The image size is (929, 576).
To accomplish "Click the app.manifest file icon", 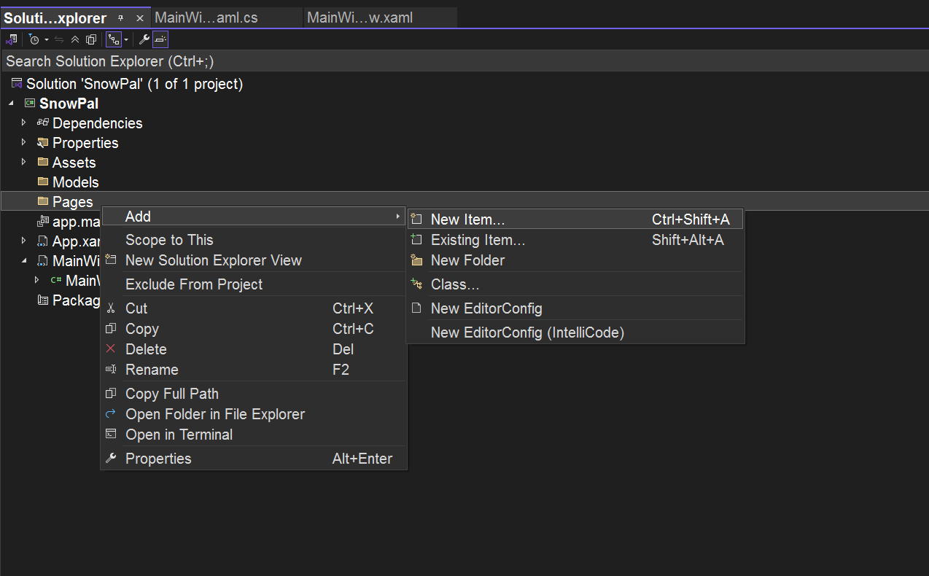I will click(43, 221).
